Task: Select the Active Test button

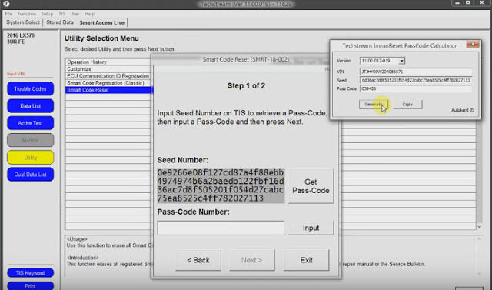Action: 31,123
